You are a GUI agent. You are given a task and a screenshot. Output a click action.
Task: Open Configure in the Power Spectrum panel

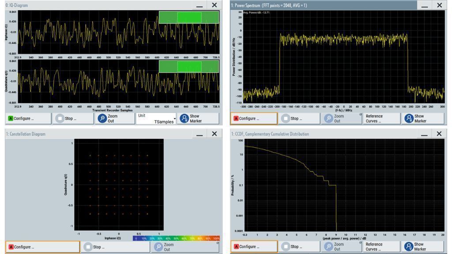tap(253, 119)
